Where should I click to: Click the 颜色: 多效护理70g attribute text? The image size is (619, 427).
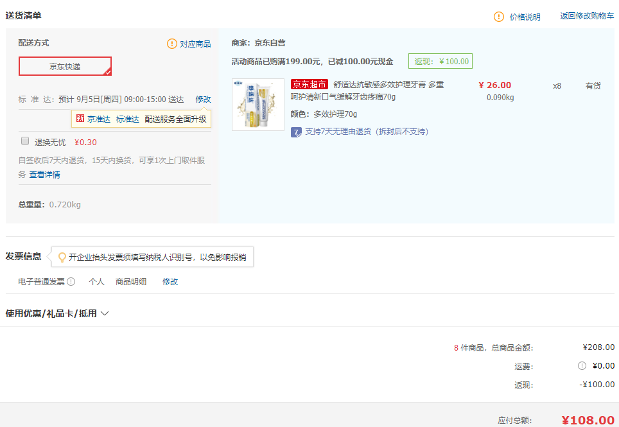[324, 114]
